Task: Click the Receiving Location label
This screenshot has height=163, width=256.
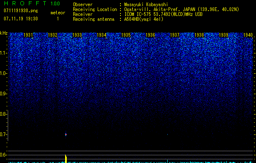Action: 95,9
